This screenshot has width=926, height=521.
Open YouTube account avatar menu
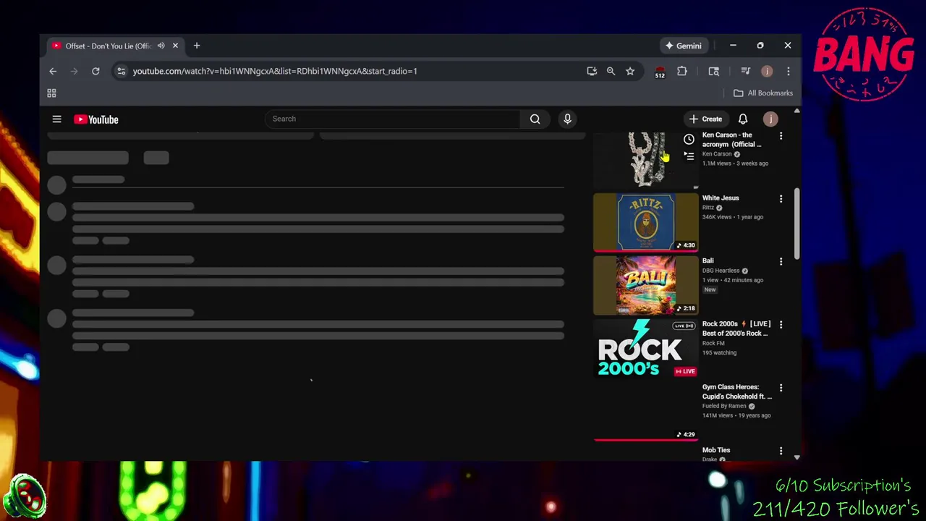point(770,119)
